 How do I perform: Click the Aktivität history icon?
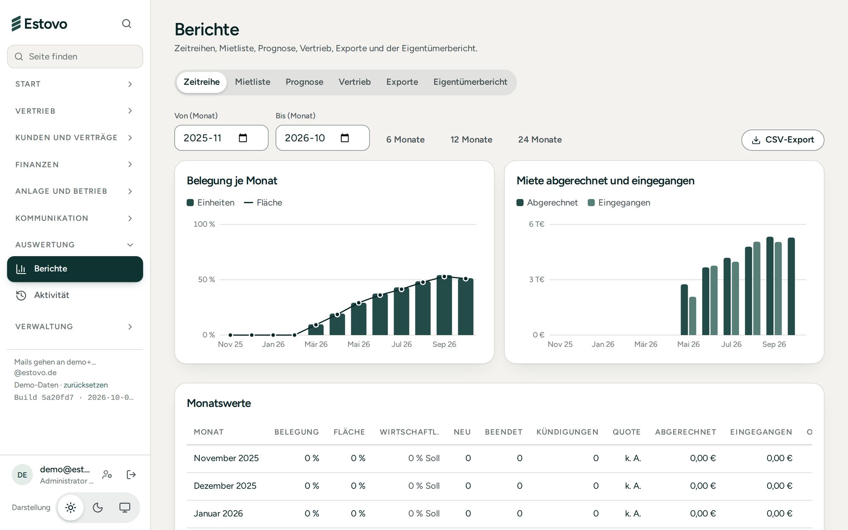[x=21, y=295]
